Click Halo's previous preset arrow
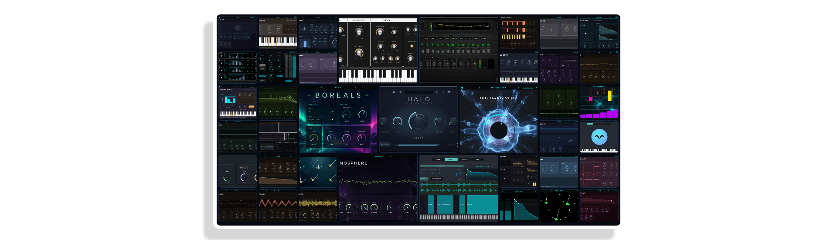 400,92
